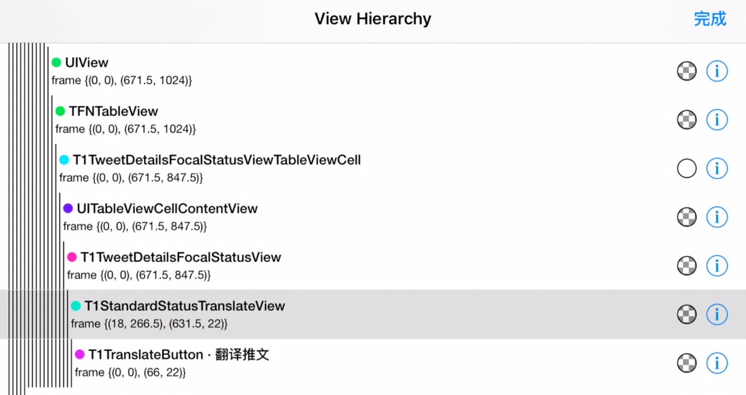Tap the checkered swatch for UITableViewCellContentView
This screenshot has width=746, height=395.
687,217
